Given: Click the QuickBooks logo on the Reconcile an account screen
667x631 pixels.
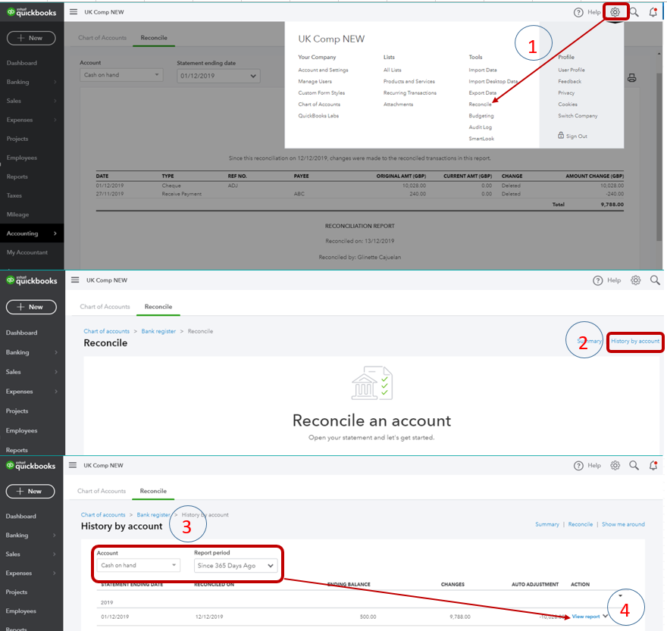Looking at the screenshot, I should pos(32,280).
